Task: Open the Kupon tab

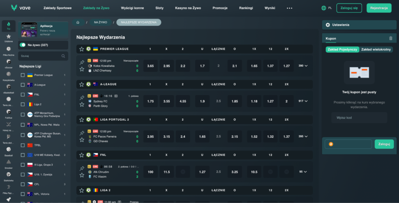Action: (331, 38)
